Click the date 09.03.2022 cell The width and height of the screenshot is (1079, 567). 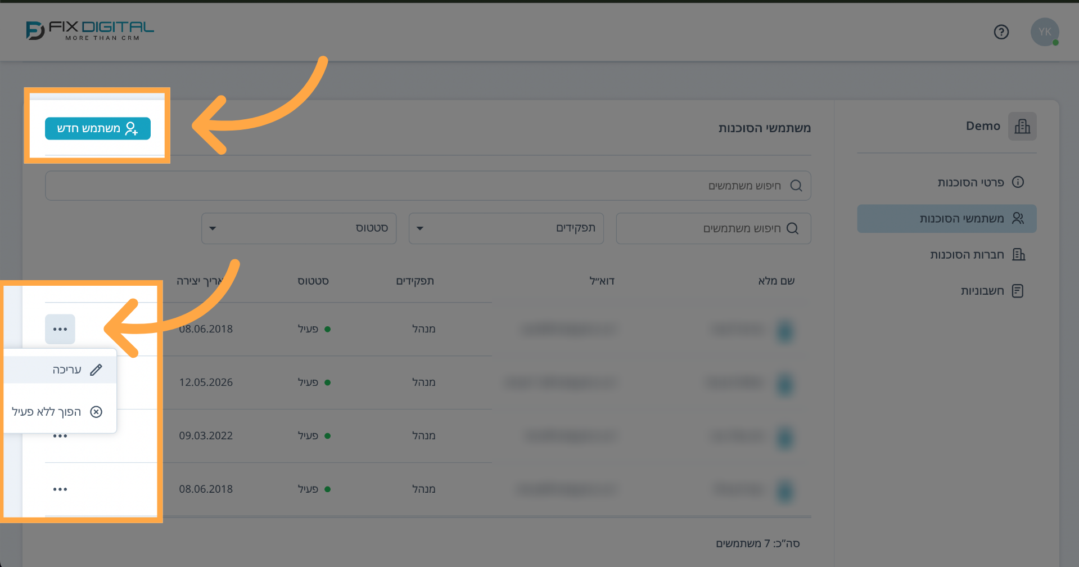click(x=206, y=436)
